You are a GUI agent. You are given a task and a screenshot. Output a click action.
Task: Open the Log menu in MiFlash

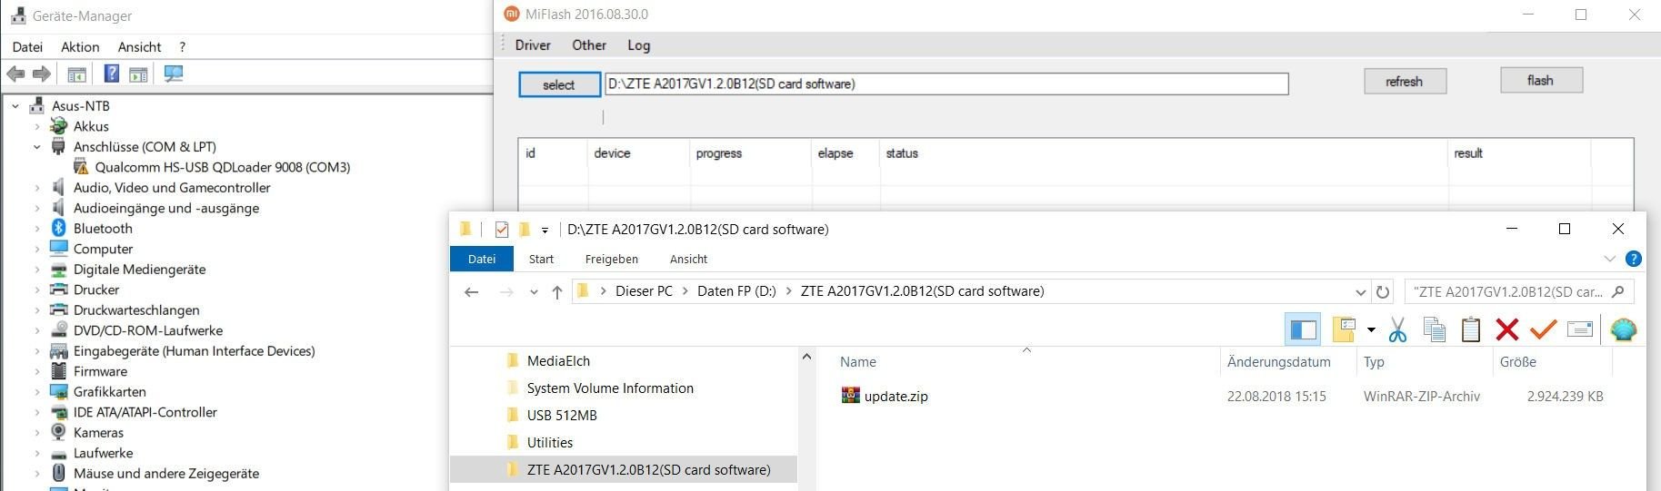[638, 45]
